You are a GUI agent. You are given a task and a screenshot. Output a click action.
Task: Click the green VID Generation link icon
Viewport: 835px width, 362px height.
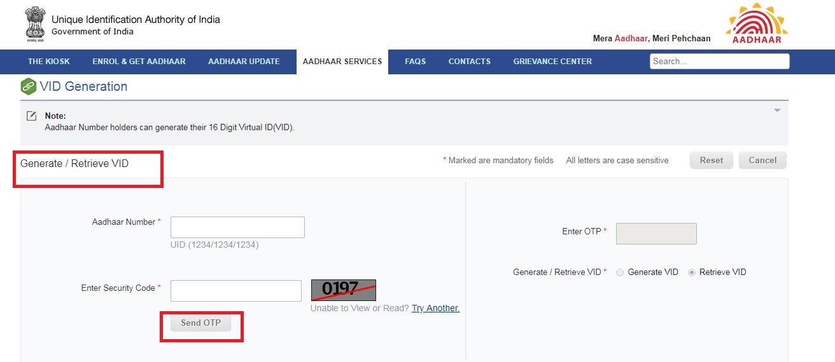[29, 86]
